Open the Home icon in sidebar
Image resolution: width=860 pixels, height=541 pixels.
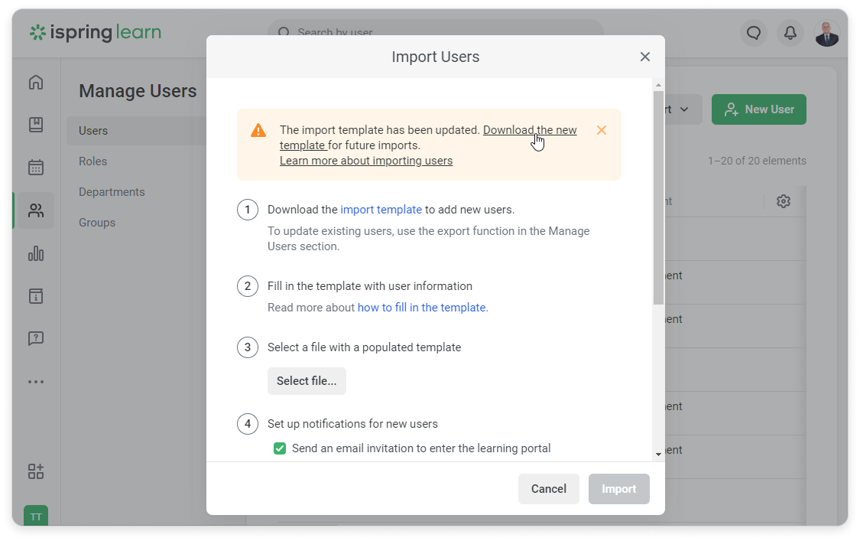[x=36, y=83]
